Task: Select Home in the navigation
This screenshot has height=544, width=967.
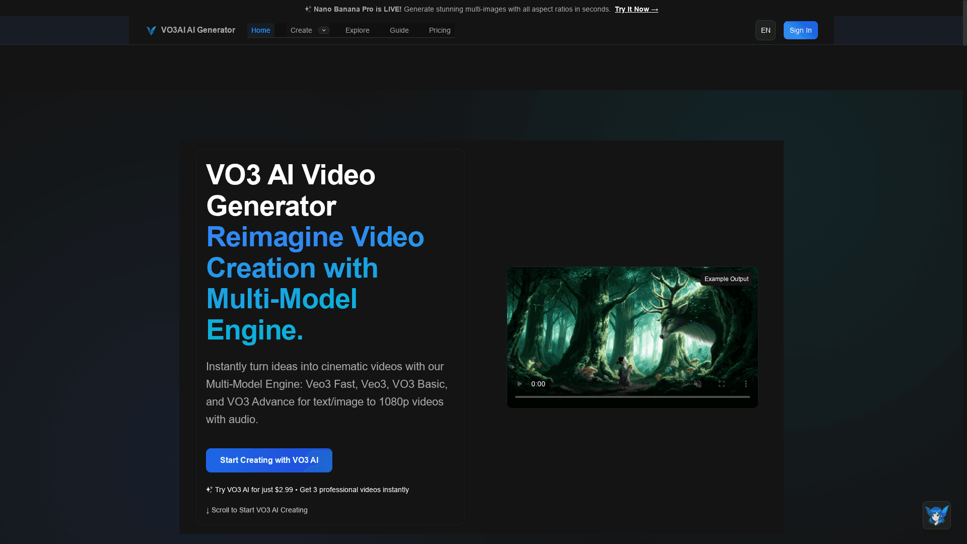Action: pyautogui.click(x=260, y=30)
